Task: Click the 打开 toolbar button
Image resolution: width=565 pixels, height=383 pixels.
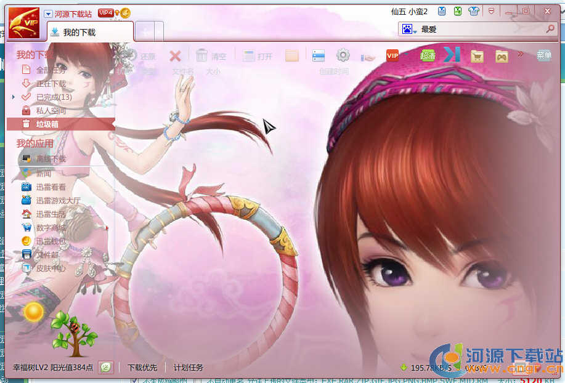Action: coord(258,56)
